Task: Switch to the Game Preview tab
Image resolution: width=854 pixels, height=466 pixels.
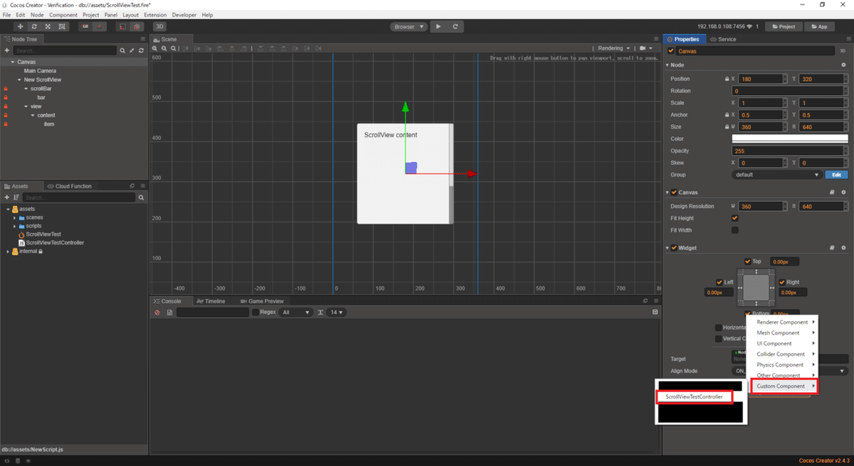Action: point(262,301)
